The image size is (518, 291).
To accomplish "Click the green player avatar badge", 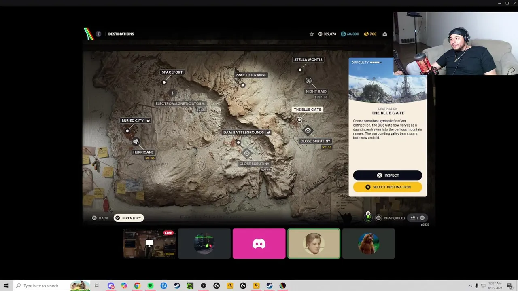I will pyautogui.click(x=368, y=217).
